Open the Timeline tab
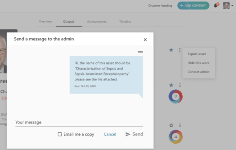This screenshot has width=236, height=150. click(x=125, y=22)
